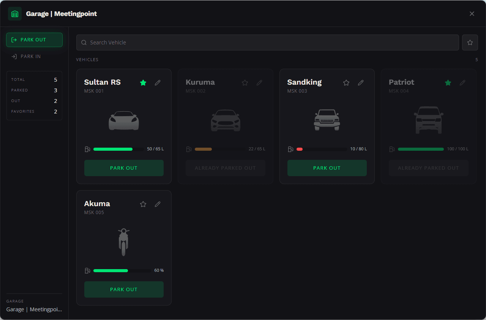The image size is (486, 320).
Task: Click the Akuma title
Action: click(x=97, y=204)
